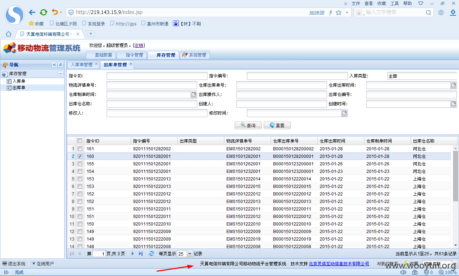
Task: Go to the first page arrow
Action: [71, 253]
